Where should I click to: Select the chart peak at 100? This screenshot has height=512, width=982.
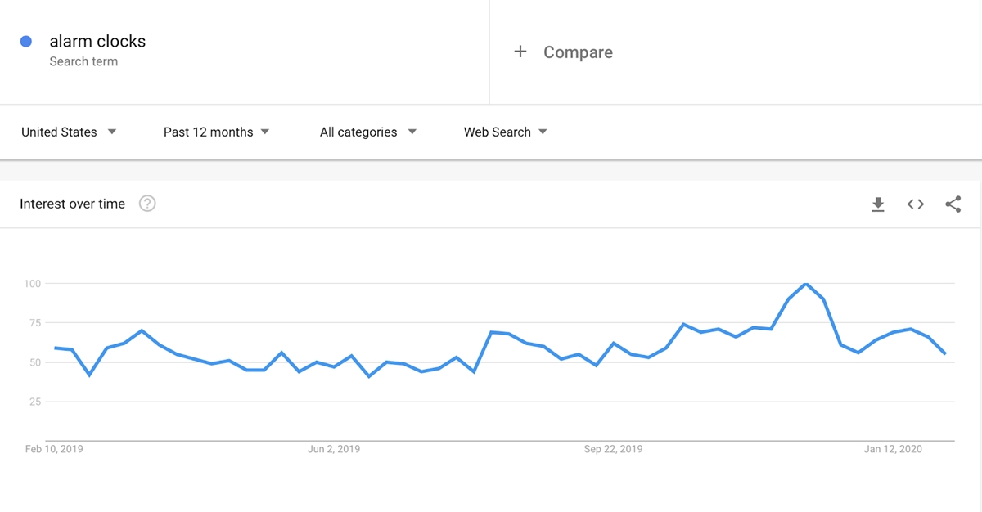click(x=806, y=284)
